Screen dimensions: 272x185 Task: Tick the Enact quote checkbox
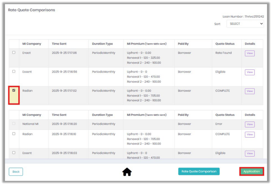(x=14, y=52)
